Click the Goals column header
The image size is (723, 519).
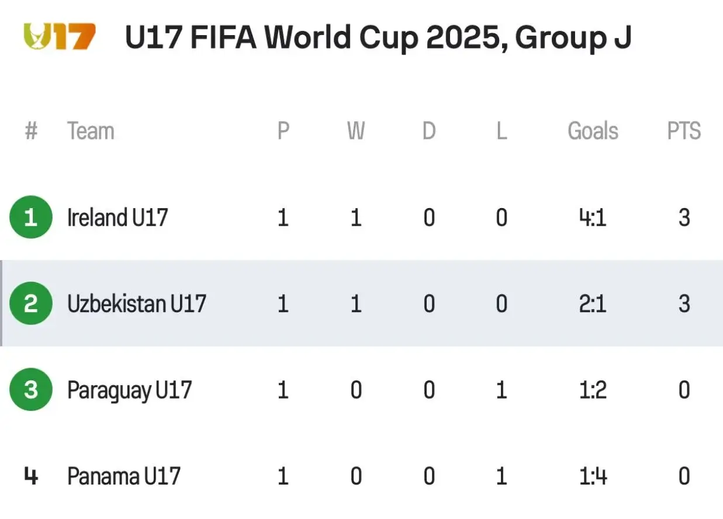(593, 131)
